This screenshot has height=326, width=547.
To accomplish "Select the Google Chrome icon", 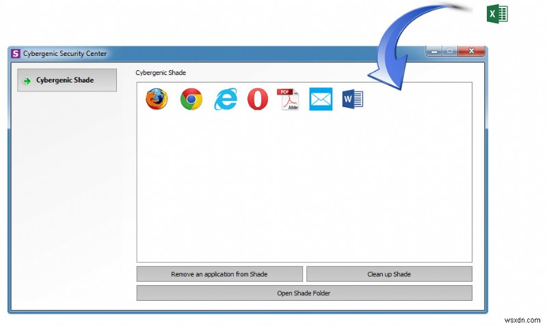I will [x=191, y=99].
